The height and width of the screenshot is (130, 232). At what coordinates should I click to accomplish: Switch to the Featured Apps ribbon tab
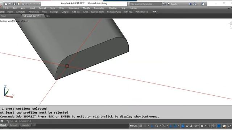[x=114, y=12]
